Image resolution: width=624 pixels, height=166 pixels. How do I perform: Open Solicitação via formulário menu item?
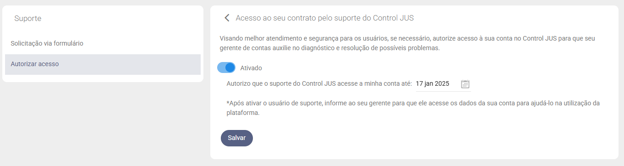pos(47,43)
